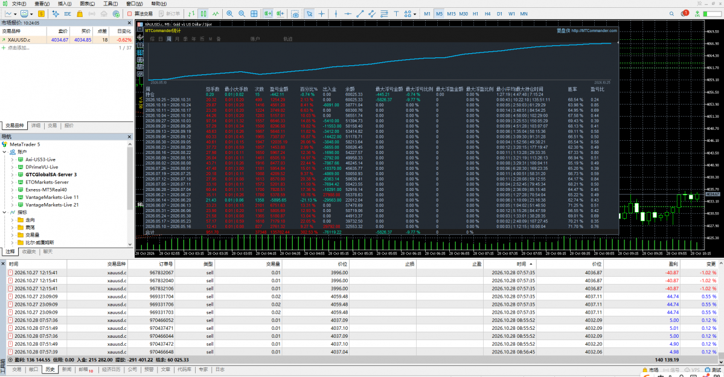
Task: Toggle chart auto-scroll to end
Action: coord(268,14)
